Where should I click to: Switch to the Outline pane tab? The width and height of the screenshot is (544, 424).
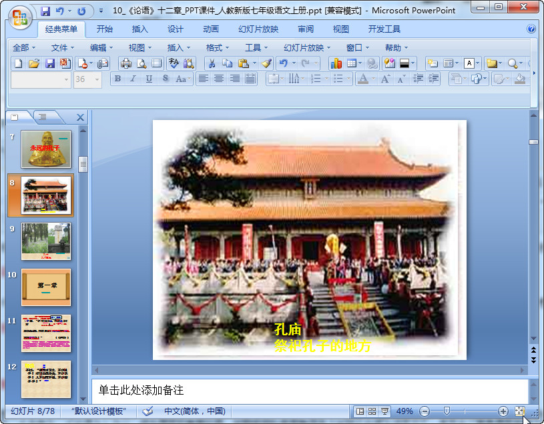tap(43, 117)
